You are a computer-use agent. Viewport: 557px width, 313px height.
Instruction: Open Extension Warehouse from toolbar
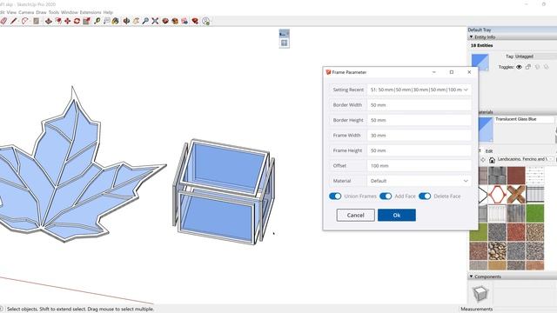(175, 21)
